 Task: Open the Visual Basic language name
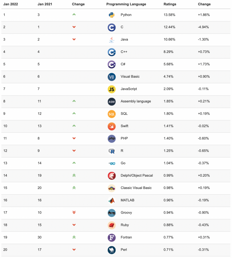(130, 77)
